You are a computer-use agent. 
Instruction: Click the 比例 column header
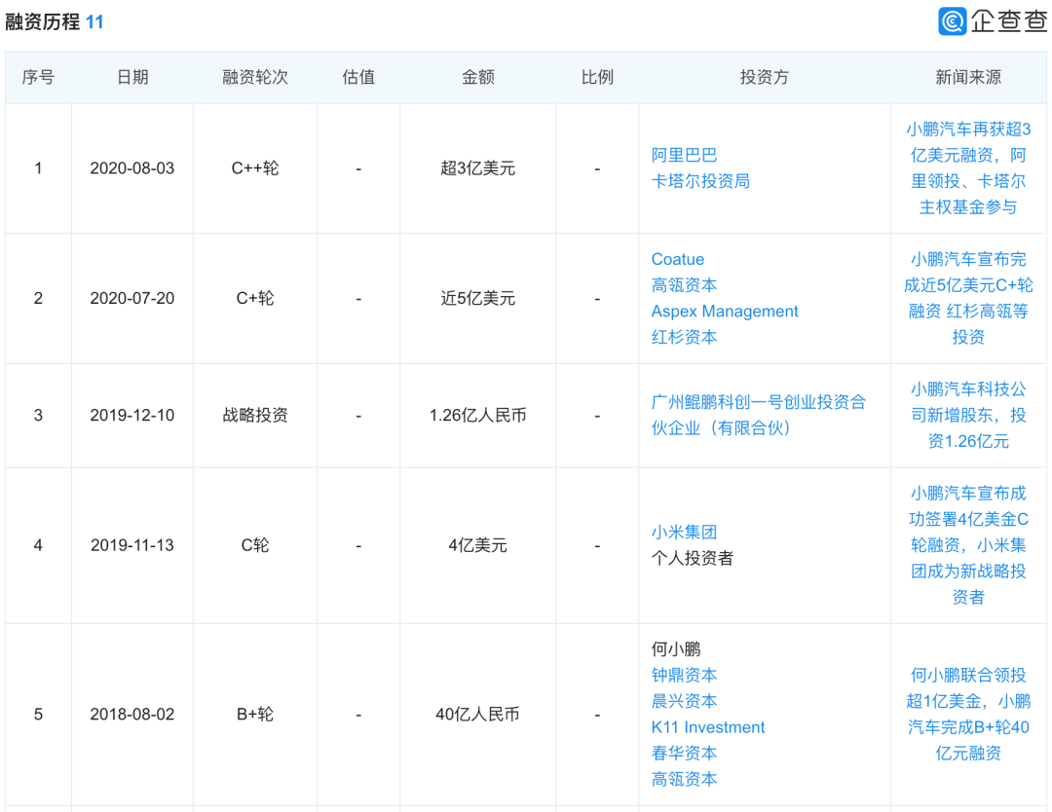[x=597, y=77]
